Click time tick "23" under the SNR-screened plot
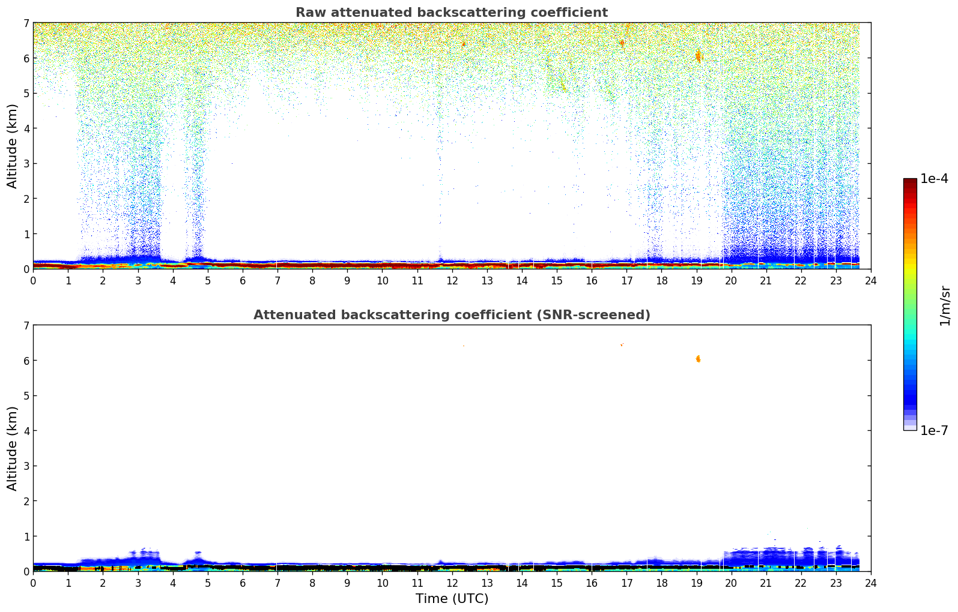This screenshot has width=958, height=612. click(836, 583)
